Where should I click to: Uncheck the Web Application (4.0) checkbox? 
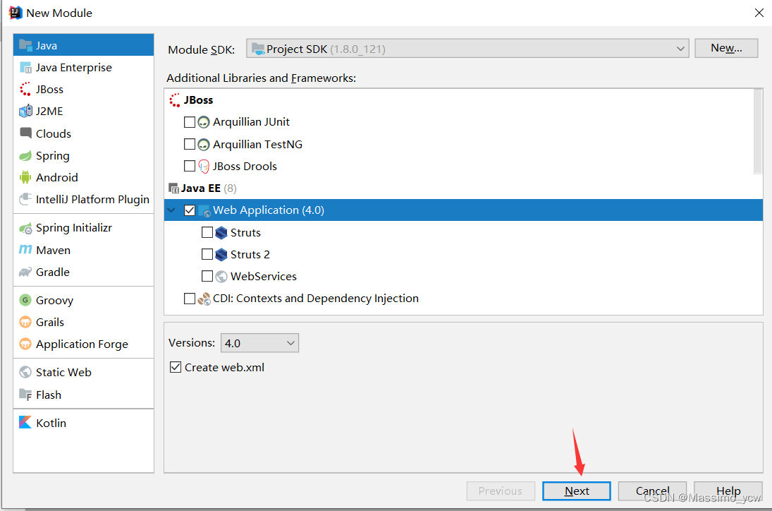[x=190, y=210]
